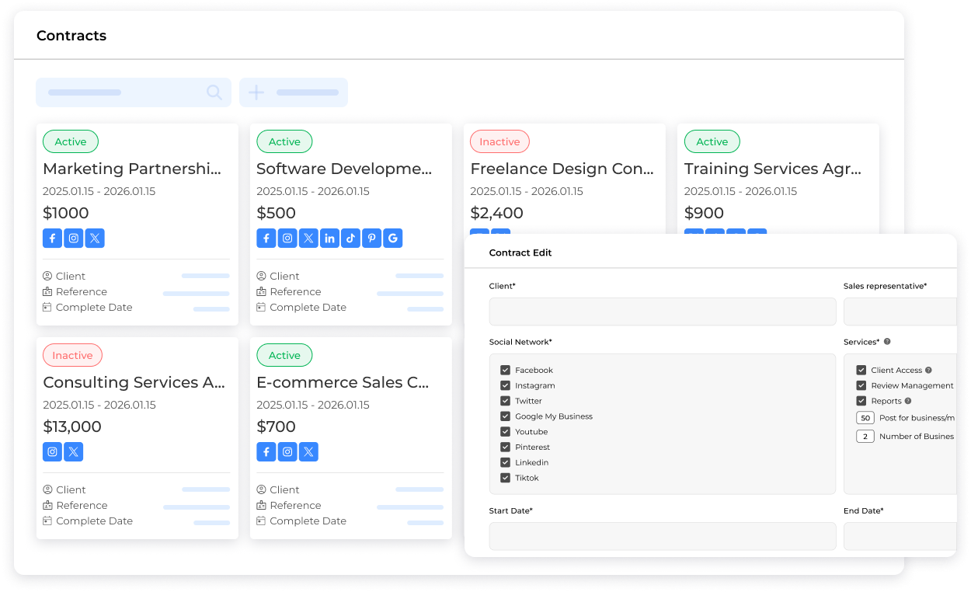Open the E-commerce Sales contract title
This screenshot has width=971, height=592.
pos(343,382)
